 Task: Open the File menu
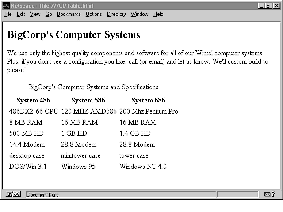(8, 14)
